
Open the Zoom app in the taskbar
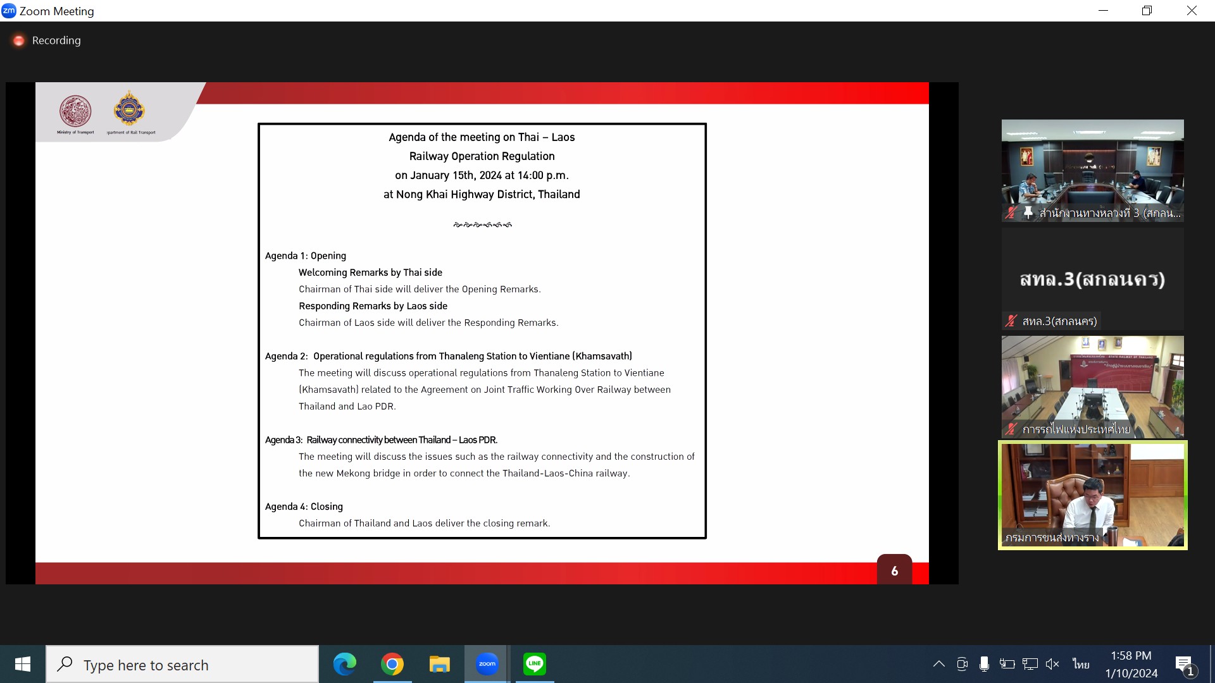click(x=487, y=664)
